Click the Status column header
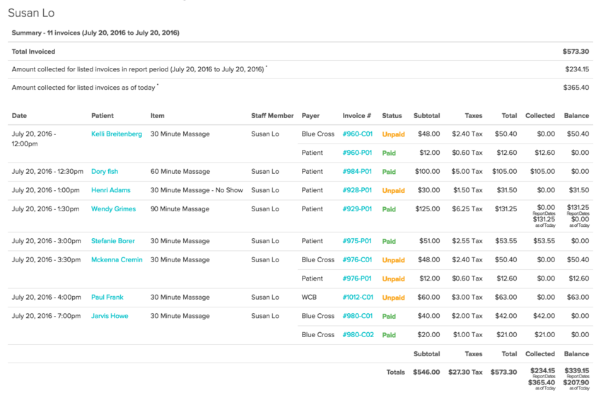601x405 pixels. point(392,115)
